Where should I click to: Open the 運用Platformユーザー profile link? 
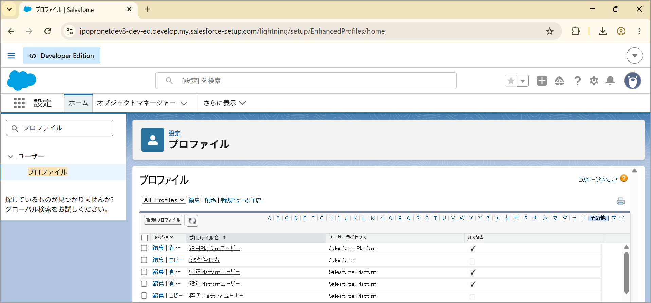(x=215, y=248)
